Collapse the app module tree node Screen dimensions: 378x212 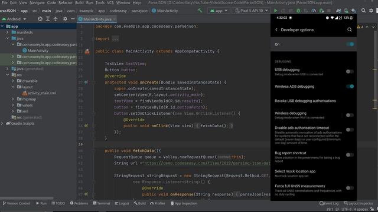click(x=2, y=26)
